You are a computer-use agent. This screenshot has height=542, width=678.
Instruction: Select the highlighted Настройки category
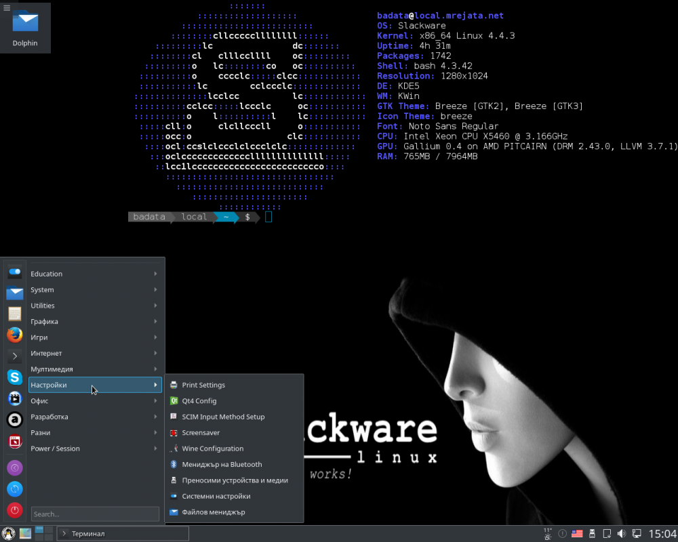[95, 385]
